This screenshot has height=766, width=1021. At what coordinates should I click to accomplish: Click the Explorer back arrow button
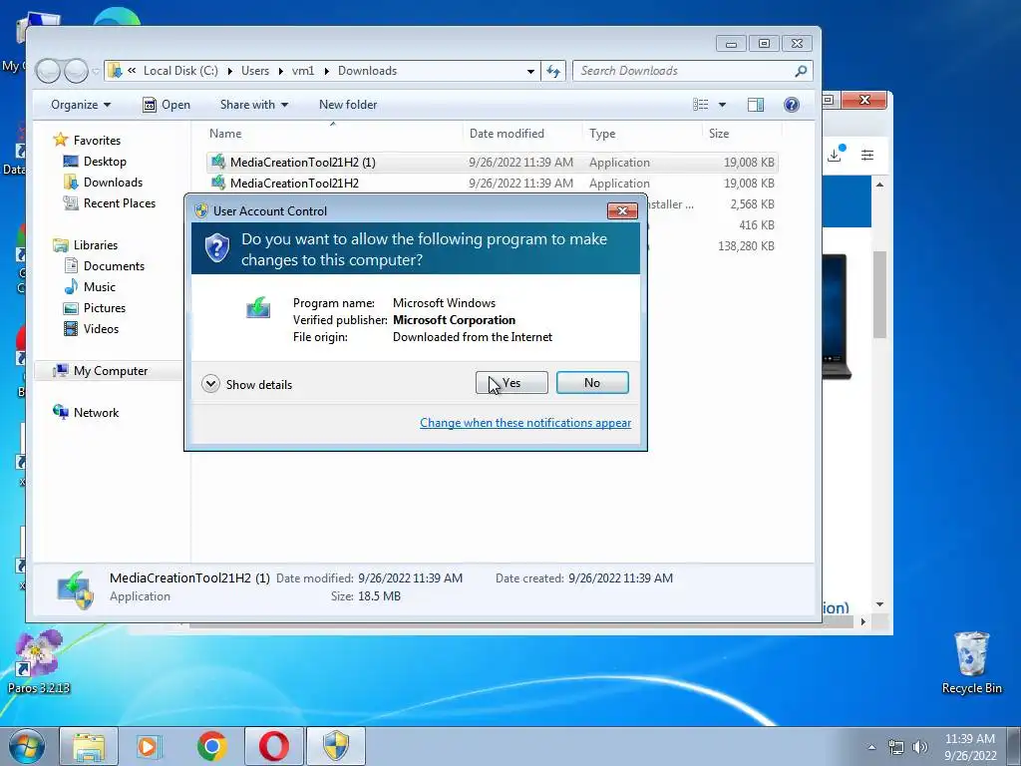tap(48, 71)
